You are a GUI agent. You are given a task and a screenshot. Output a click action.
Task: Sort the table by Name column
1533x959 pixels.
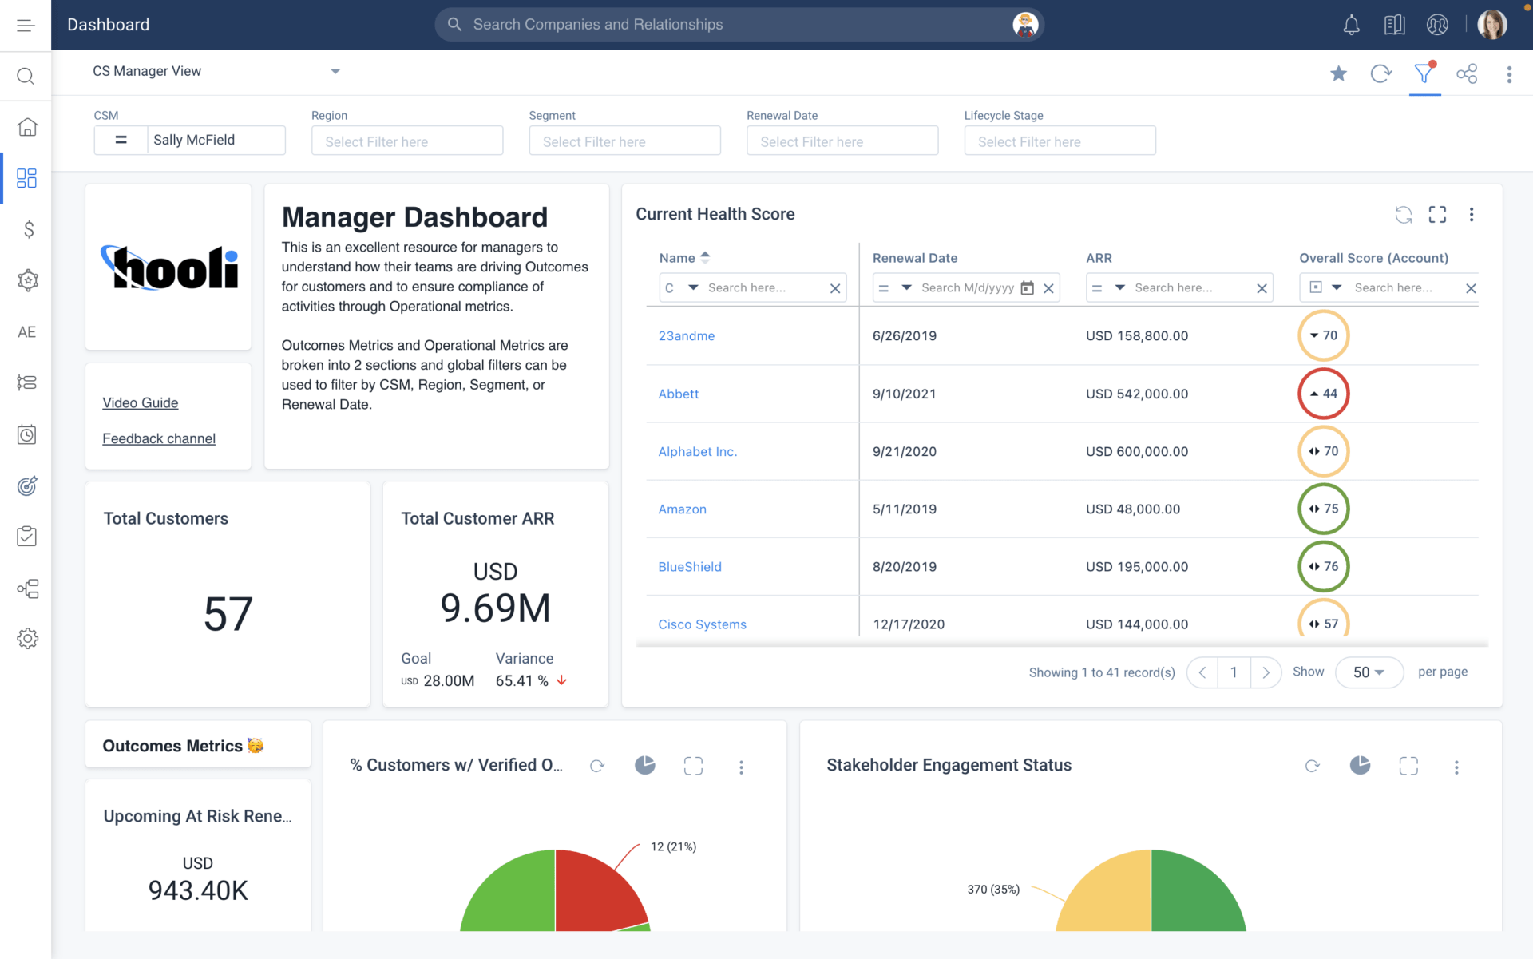click(705, 257)
